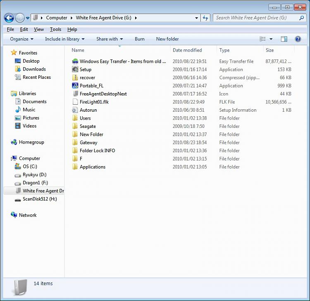Open the Ryukyu (D:) drive
Image resolution: width=310 pixels, height=301 pixels.
[35, 174]
